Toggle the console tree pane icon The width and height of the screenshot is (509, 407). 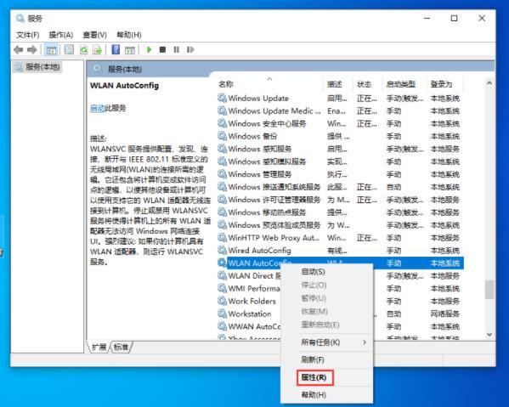(x=51, y=49)
